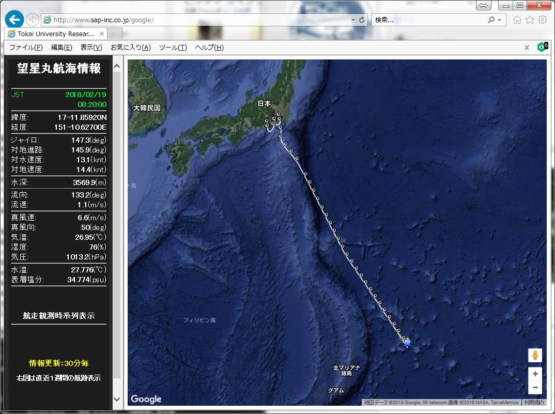Screen dimensions: 555x414
Task: Click the 表層塩分 value 34.774(psu)
Action: coord(87,280)
